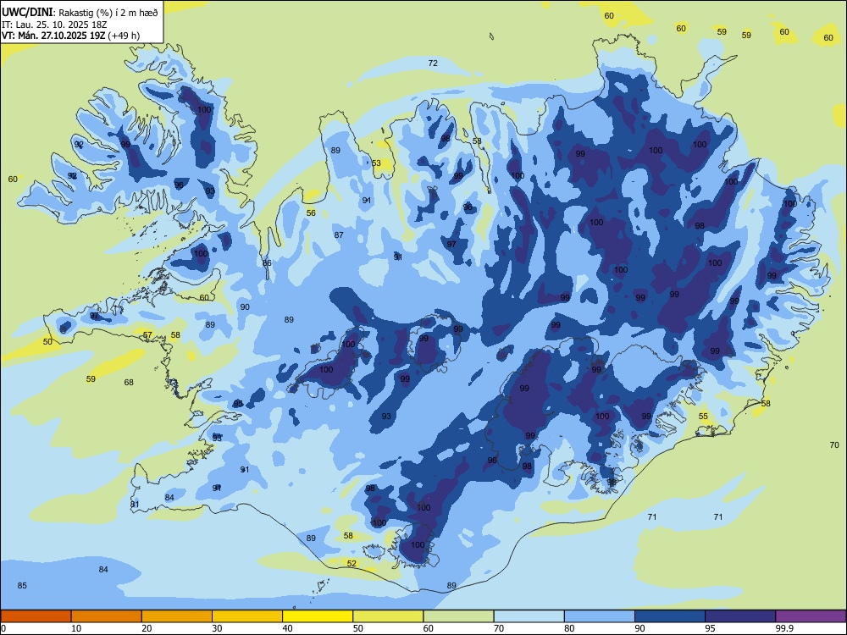Viewport: 847px width, 635px height.
Task: Click the legend label '30'
Action: pos(217,628)
